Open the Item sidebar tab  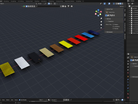tap(125, 10)
